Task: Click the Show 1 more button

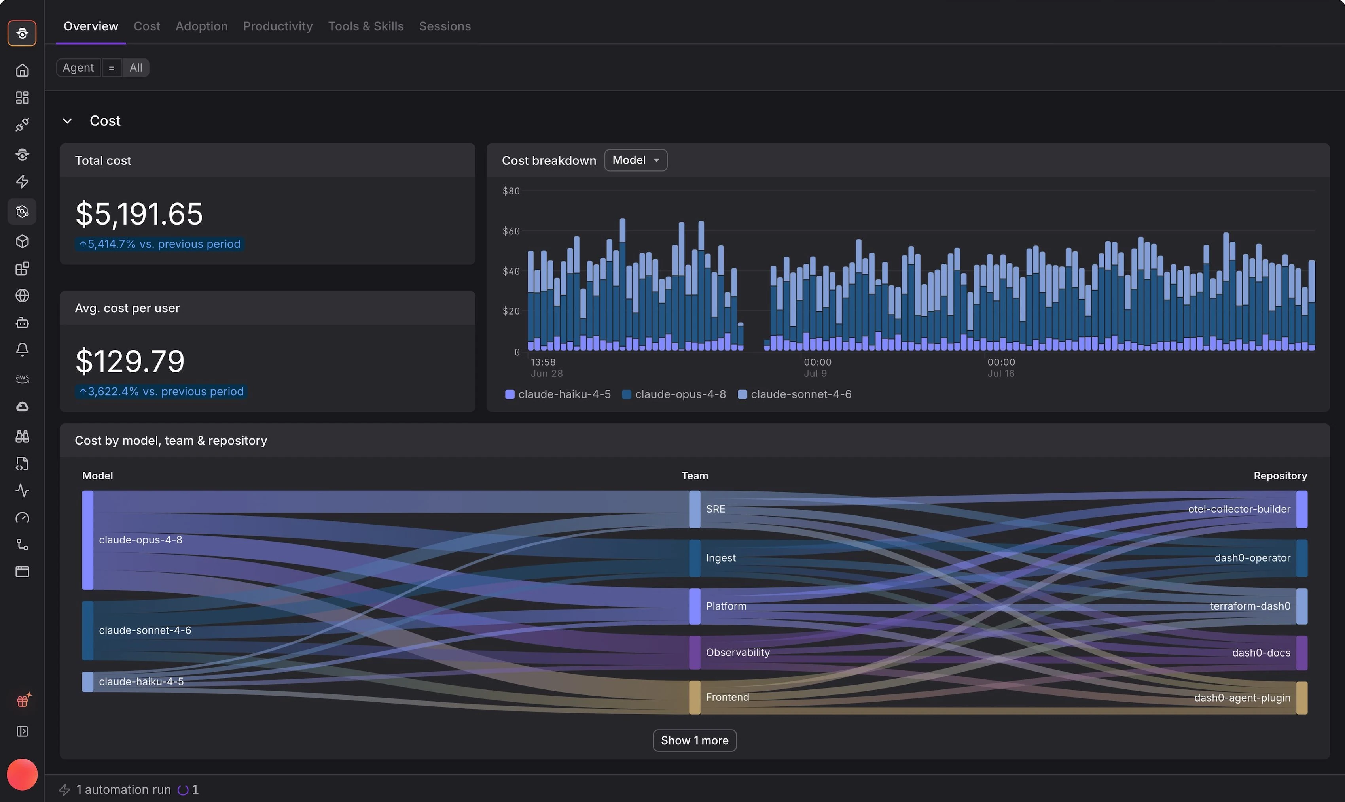Action: click(694, 740)
